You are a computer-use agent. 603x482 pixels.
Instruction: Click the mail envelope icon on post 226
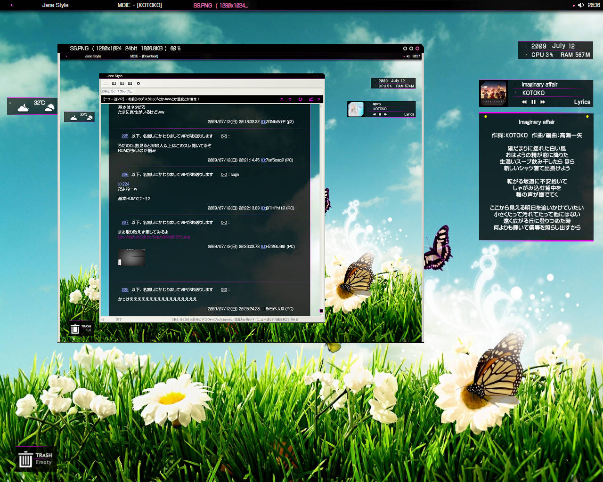[224, 175]
